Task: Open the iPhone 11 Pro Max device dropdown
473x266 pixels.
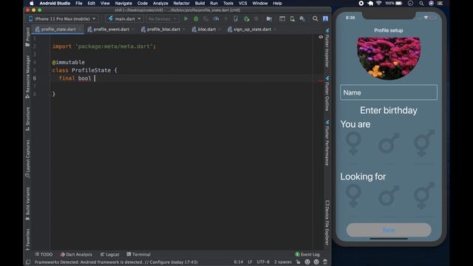Action: click(62, 18)
